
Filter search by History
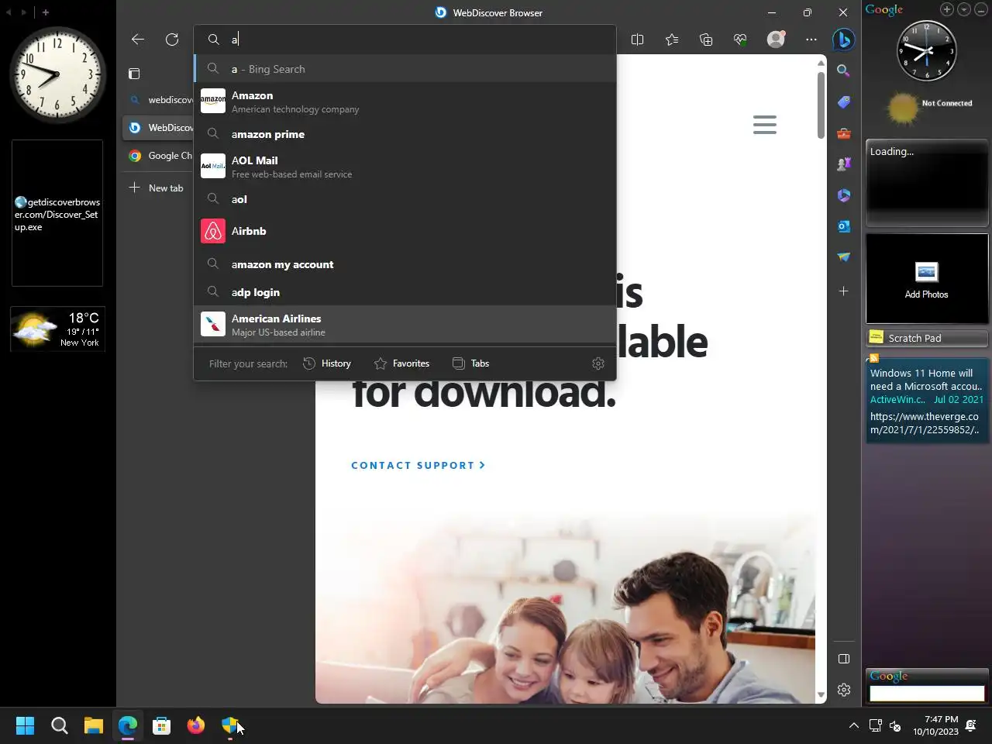pyautogui.click(x=327, y=363)
